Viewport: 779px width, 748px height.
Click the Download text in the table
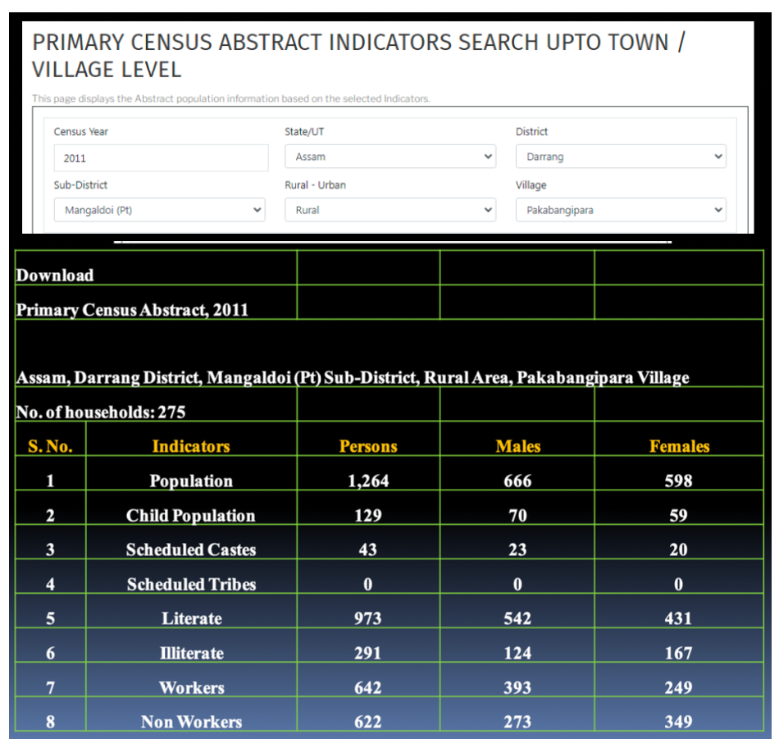point(55,276)
